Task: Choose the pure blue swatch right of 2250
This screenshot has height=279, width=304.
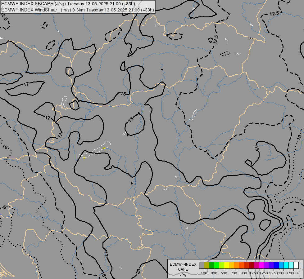Action: point(276,265)
